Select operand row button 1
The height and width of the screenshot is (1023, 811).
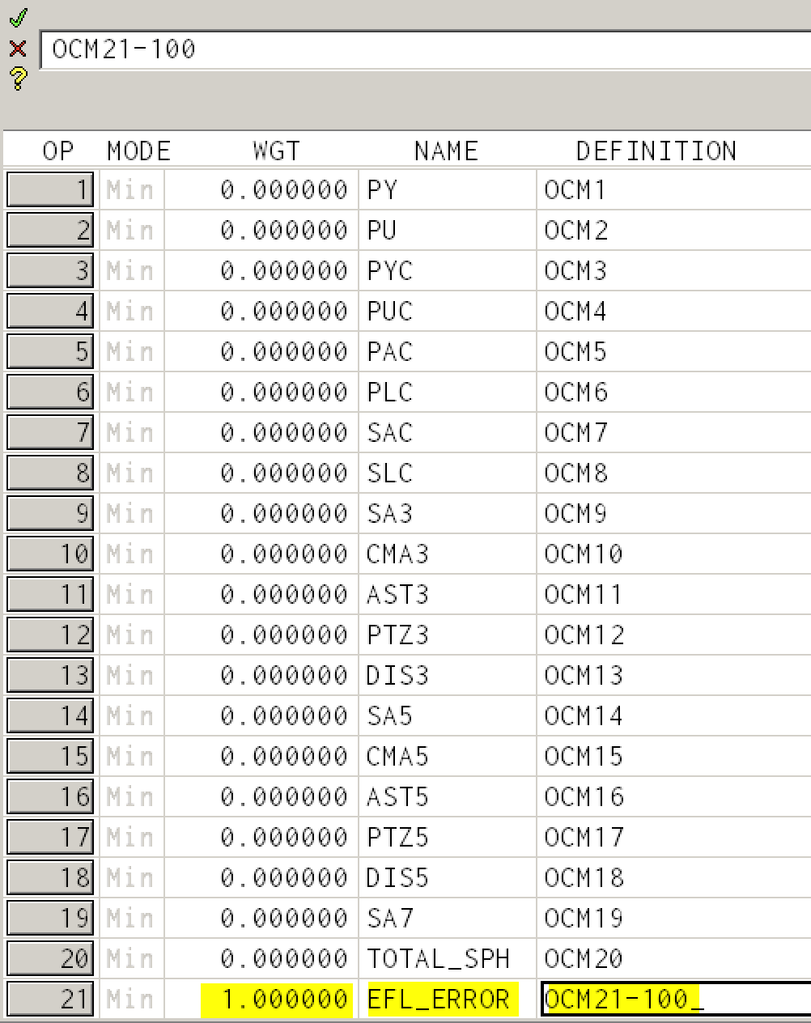[x=50, y=189]
